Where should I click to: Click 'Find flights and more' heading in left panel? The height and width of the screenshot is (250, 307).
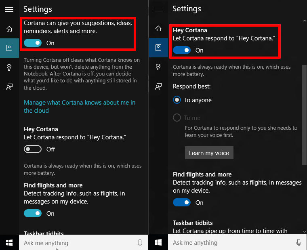click(x=53, y=185)
